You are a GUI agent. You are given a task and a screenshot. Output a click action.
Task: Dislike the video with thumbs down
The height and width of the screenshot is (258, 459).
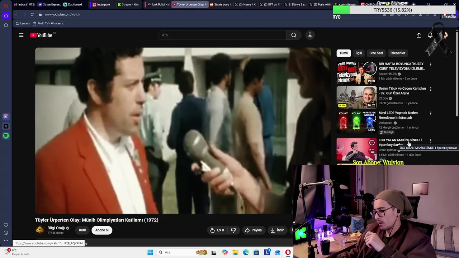[x=233, y=230]
